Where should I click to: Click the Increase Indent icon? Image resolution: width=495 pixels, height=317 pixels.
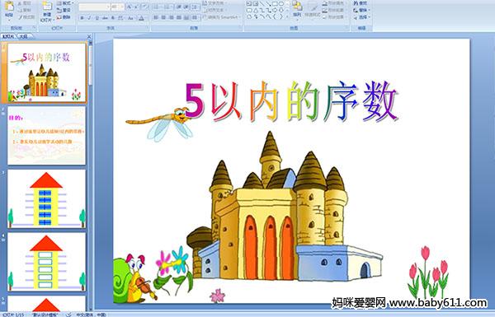186,7
